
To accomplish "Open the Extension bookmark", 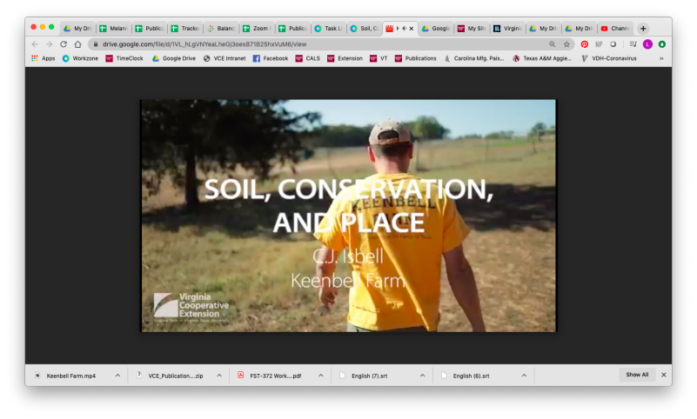I will pos(345,58).
